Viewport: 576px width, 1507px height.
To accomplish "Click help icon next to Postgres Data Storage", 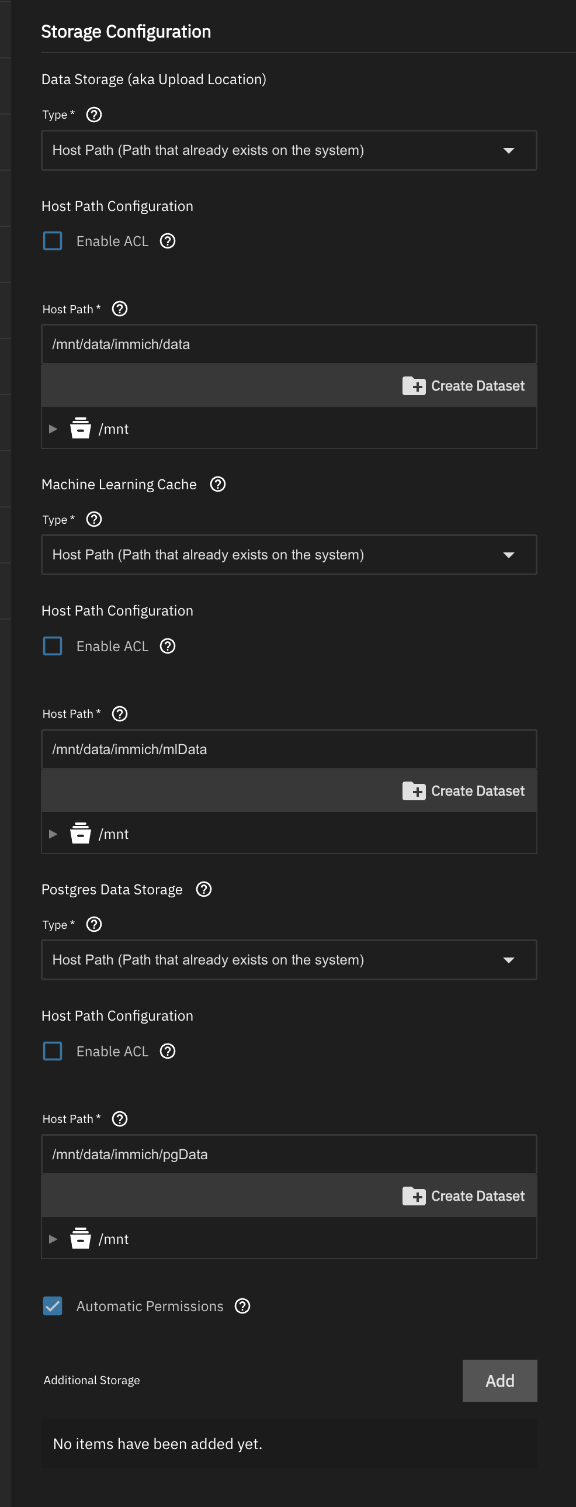I will pyautogui.click(x=203, y=889).
